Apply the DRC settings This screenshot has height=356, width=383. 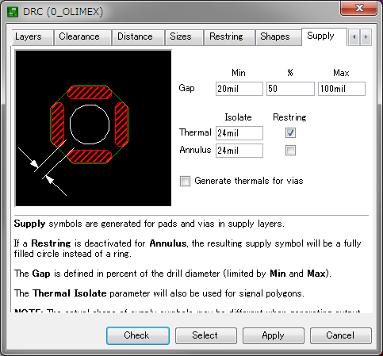click(274, 335)
